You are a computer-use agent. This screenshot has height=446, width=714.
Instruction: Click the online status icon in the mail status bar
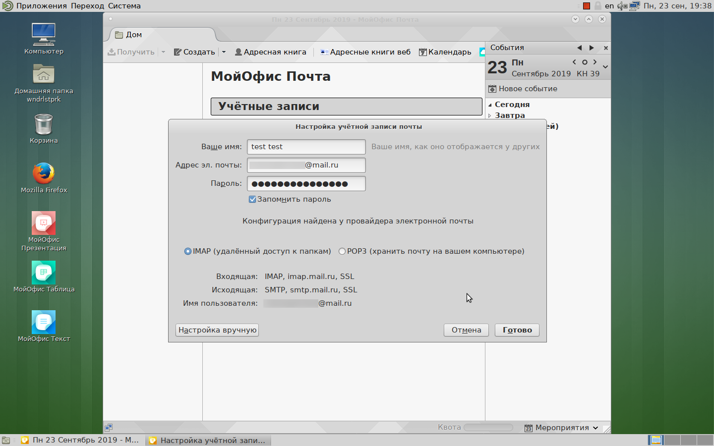(109, 427)
